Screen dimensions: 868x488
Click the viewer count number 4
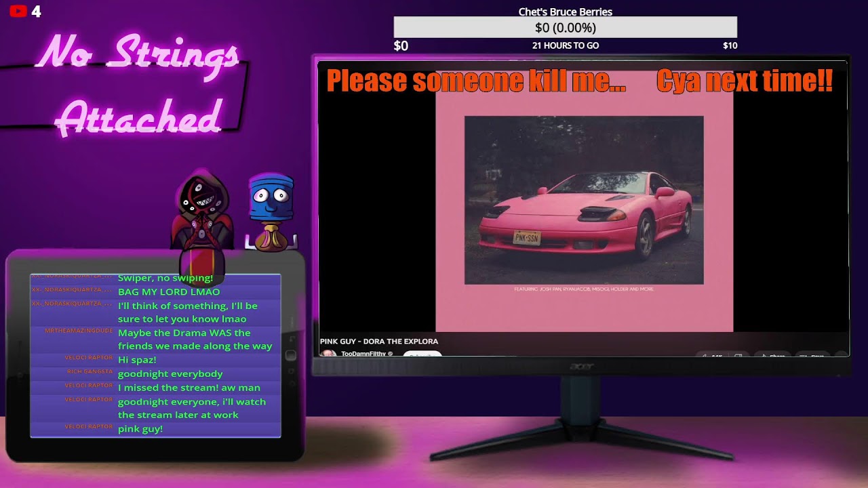(x=37, y=12)
